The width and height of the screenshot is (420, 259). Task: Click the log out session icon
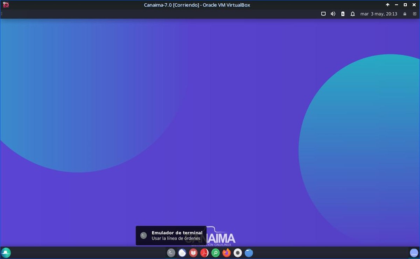tap(415, 14)
